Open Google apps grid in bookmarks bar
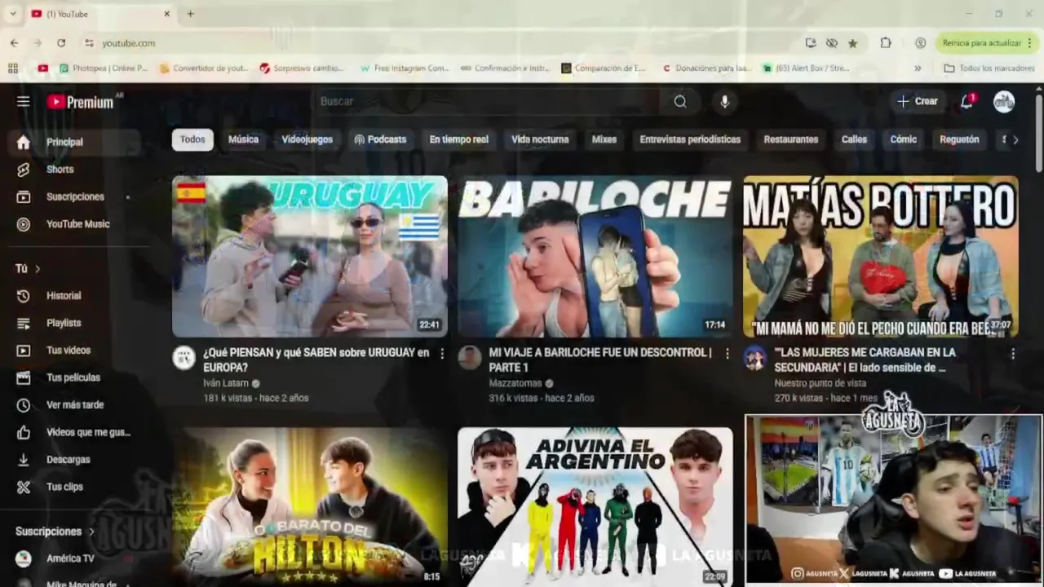The height and width of the screenshot is (587, 1044). point(12,68)
